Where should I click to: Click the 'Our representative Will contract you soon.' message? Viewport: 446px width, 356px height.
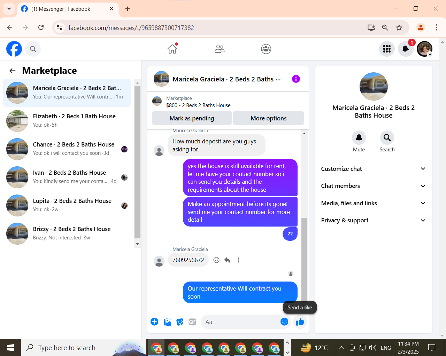point(240,292)
